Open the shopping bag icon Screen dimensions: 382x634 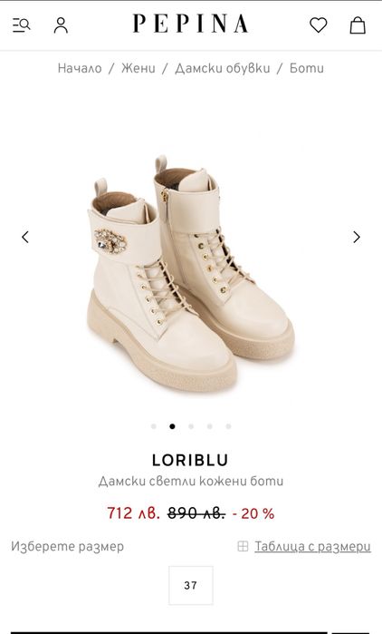click(x=358, y=25)
